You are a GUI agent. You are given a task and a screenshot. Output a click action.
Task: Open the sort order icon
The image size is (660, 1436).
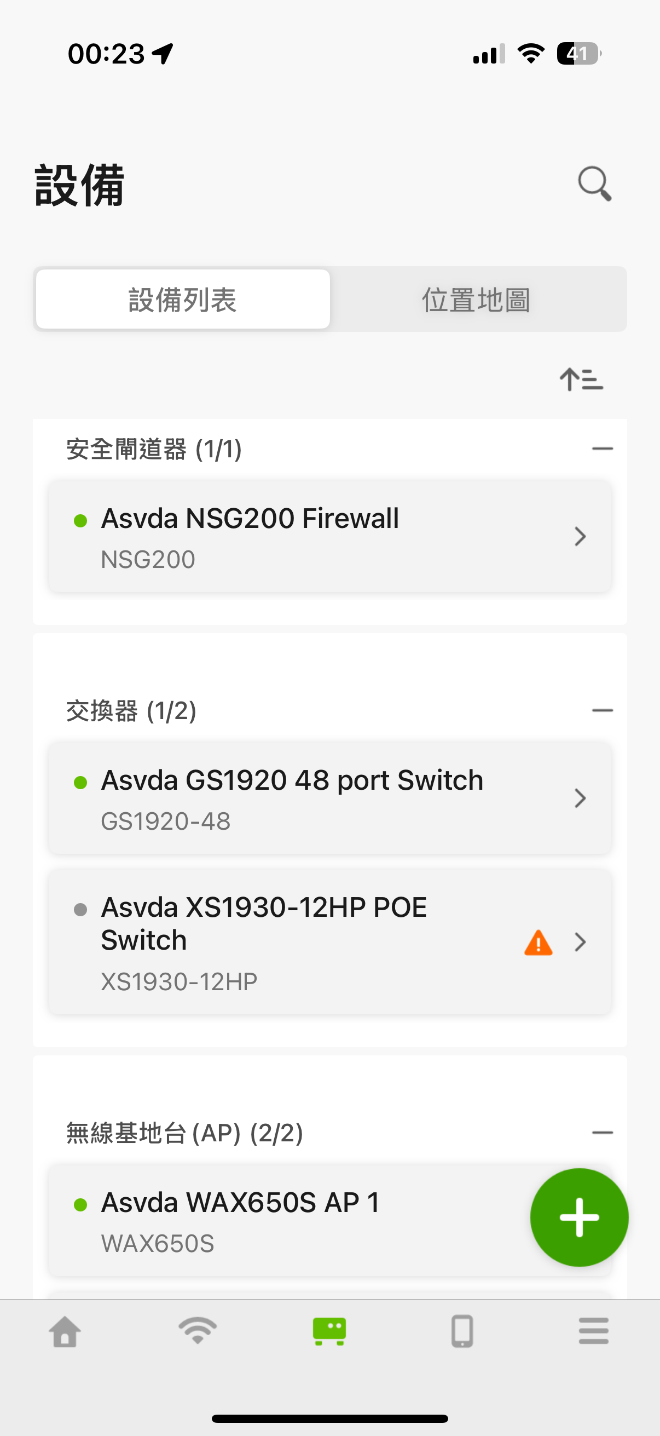(x=581, y=380)
